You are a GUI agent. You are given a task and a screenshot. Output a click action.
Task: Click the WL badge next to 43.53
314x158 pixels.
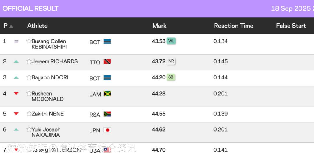click(x=171, y=41)
